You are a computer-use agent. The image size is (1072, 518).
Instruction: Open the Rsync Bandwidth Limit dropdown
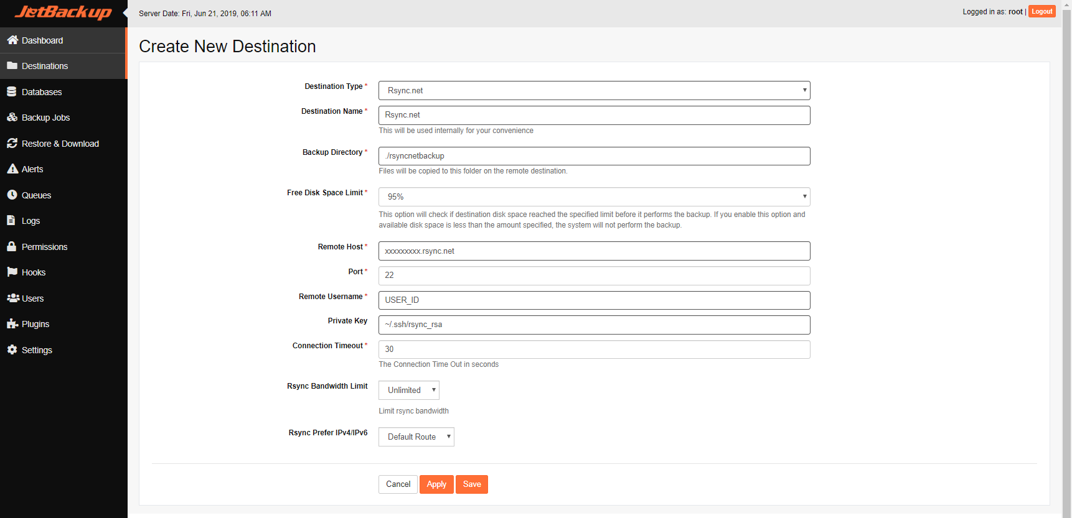point(408,391)
